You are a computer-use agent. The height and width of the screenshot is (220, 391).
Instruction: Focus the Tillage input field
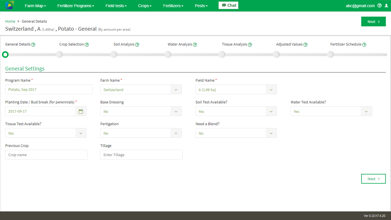point(141,155)
